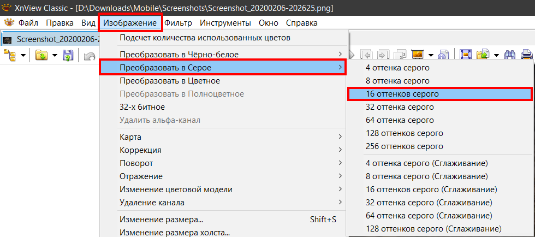Expand the convert icon dropdown arrow

496,55
